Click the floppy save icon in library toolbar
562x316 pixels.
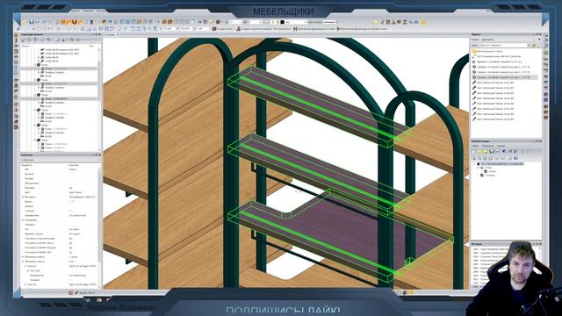[492, 152]
